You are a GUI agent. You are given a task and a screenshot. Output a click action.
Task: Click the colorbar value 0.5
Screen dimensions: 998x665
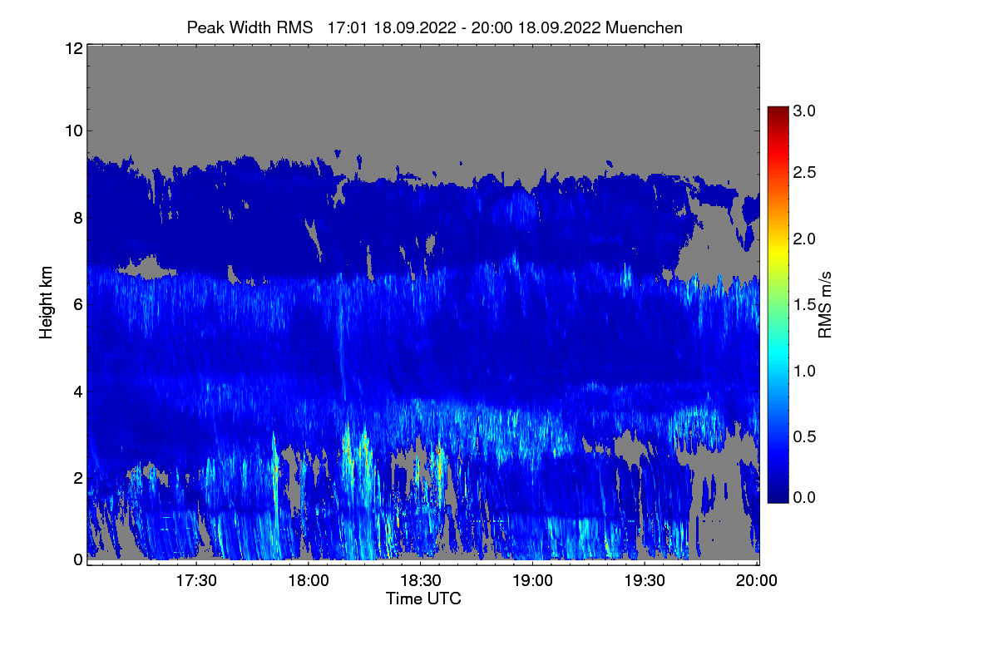coord(805,436)
